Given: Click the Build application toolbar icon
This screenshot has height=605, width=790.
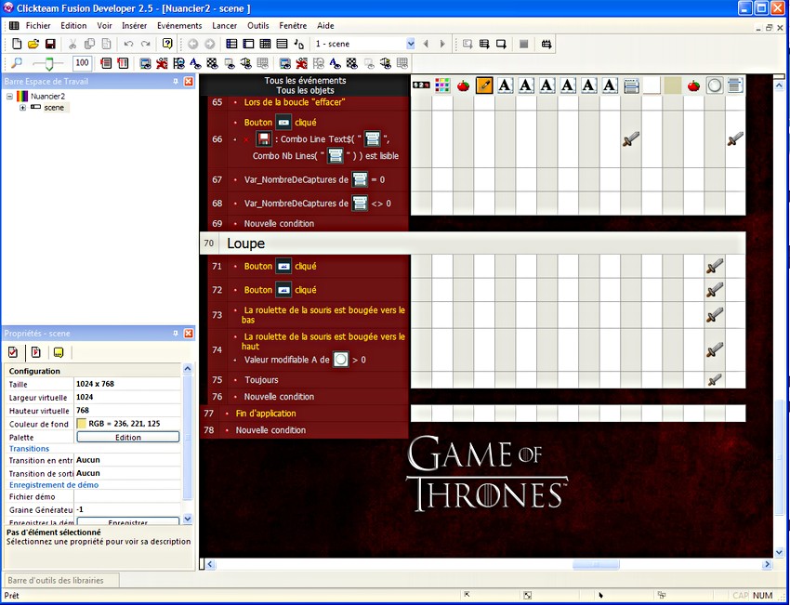Looking at the screenshot, I should [546, 44].
